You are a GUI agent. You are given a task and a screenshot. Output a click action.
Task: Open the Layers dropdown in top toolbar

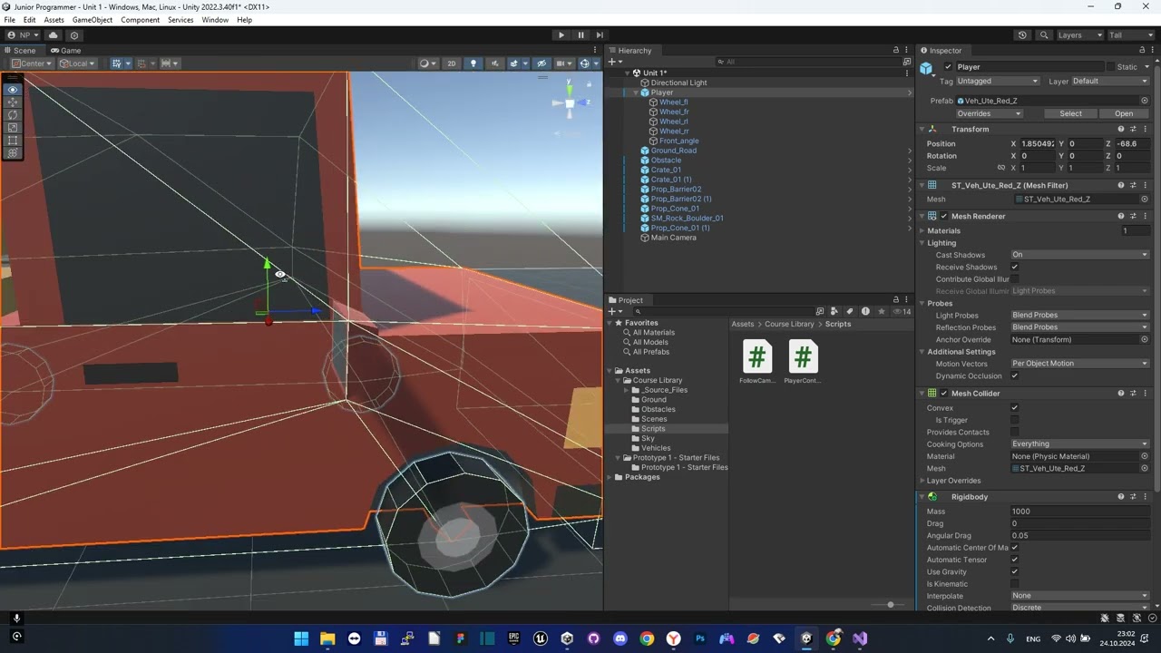1080,35
